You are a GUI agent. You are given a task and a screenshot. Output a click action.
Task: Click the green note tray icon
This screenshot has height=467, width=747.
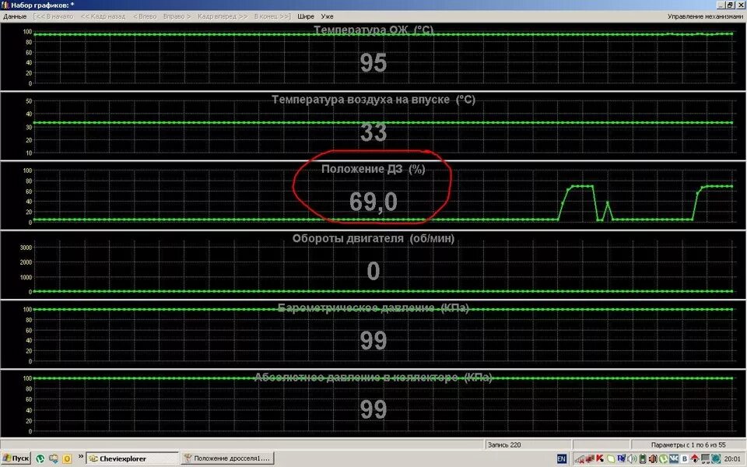click(x=612, y=459)
